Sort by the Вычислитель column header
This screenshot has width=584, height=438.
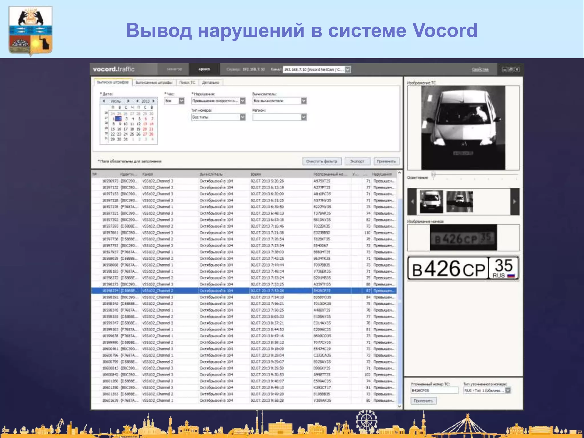224,174
